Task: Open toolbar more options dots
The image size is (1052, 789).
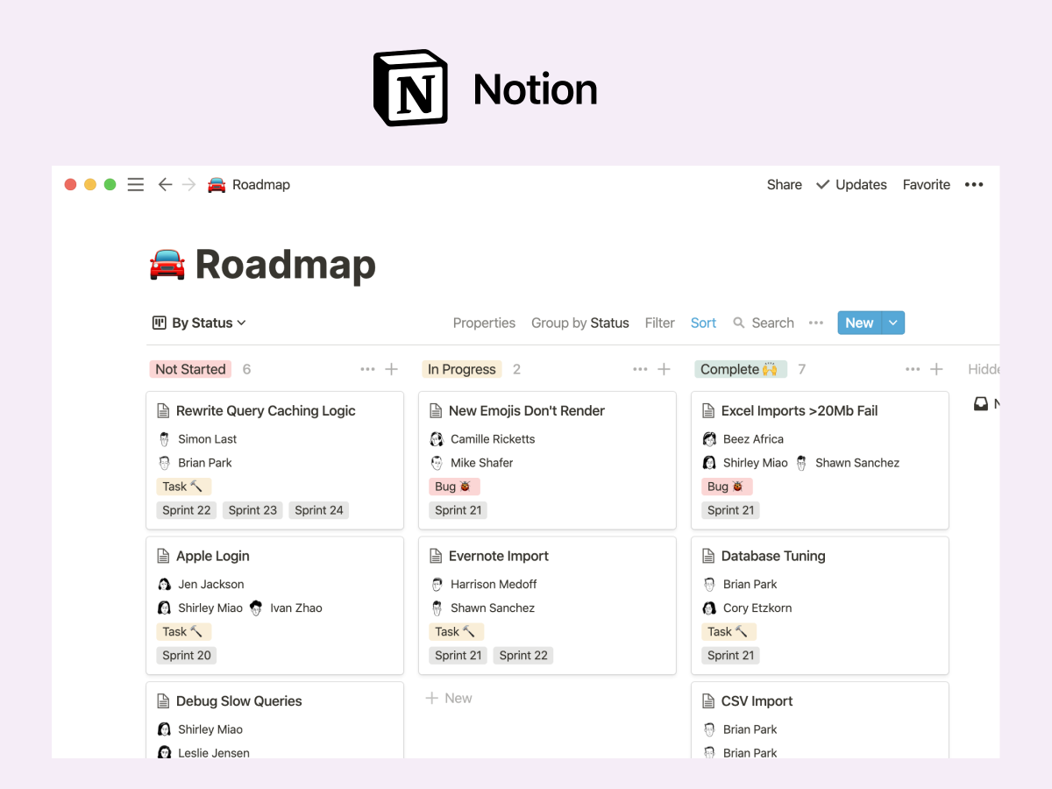Action: 816,323
